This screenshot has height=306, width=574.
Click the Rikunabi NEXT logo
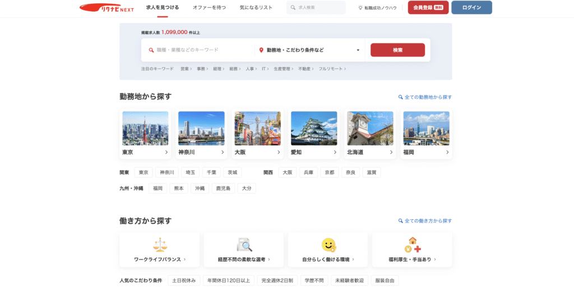pyautogui.click(x=106, y=8)
